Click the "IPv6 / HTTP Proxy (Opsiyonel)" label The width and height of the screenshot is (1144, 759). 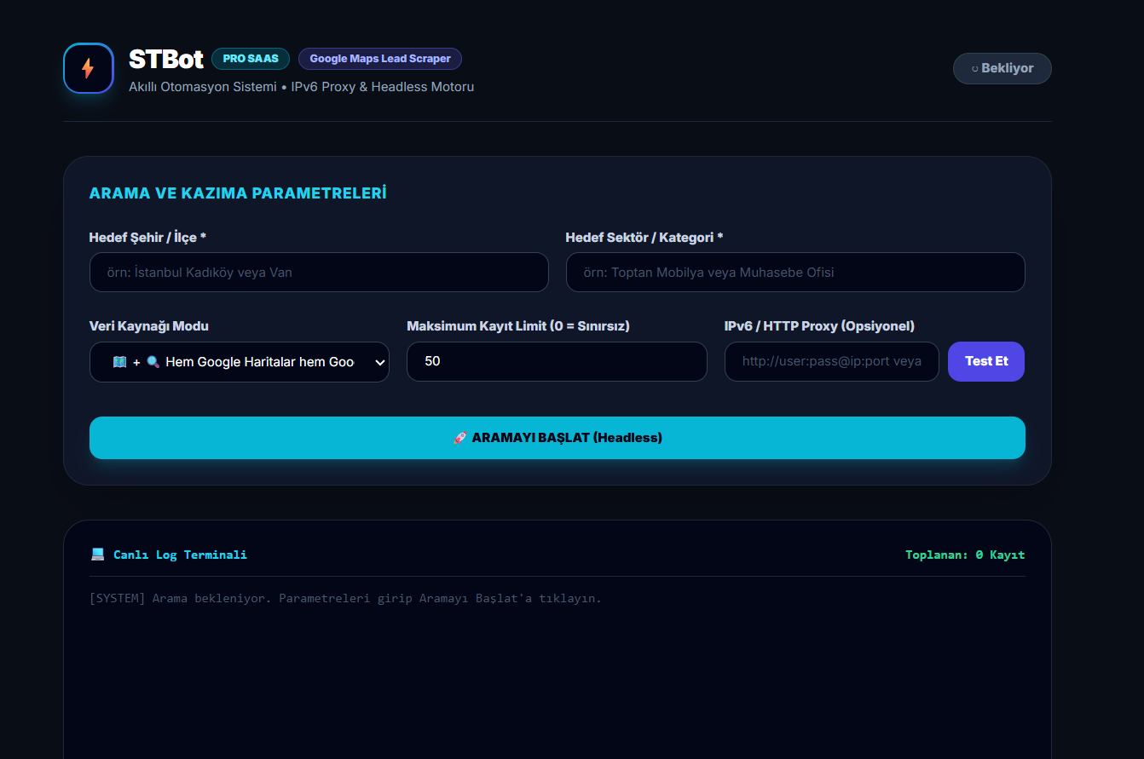(819, 326)
